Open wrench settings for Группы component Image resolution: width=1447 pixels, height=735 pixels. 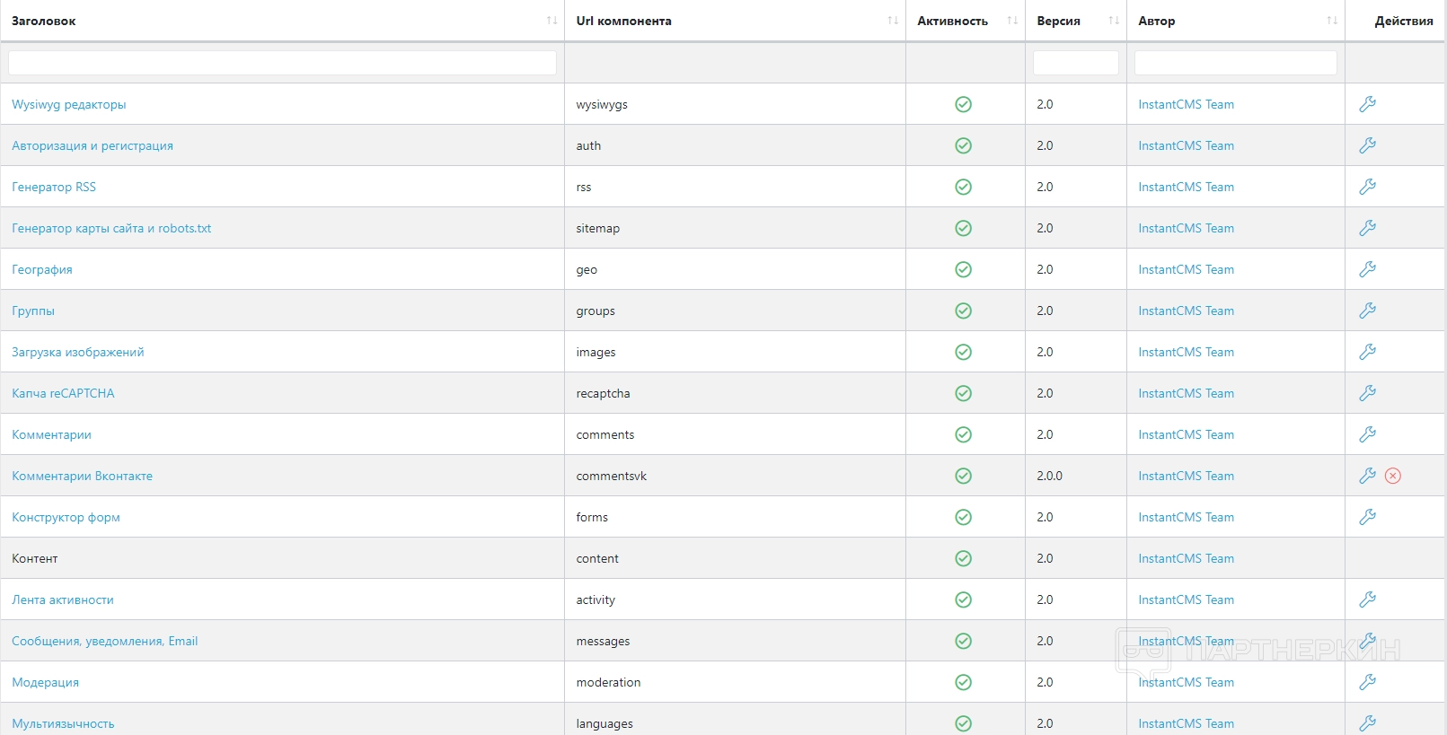coord(1367,311)
